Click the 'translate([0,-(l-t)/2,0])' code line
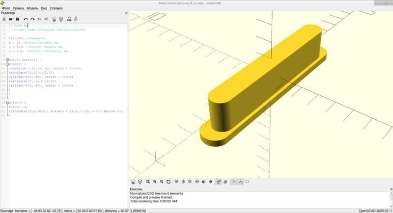 coord(32,81)
